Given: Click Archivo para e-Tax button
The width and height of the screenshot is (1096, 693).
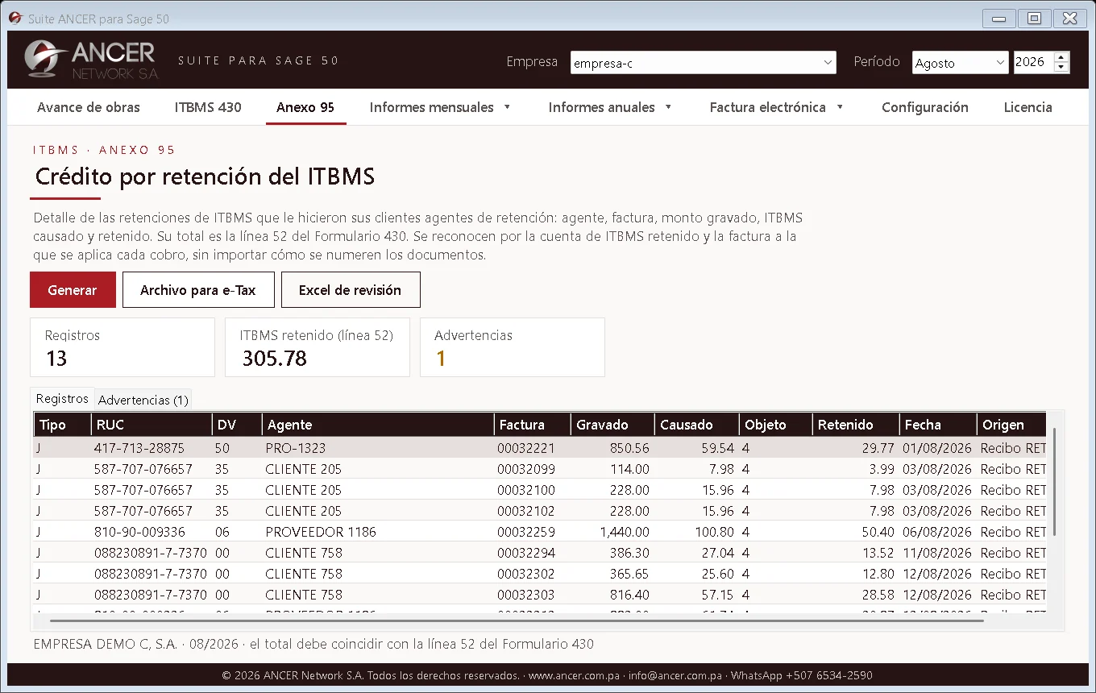Looking at the screenshot, I should (x=198, y=290).
